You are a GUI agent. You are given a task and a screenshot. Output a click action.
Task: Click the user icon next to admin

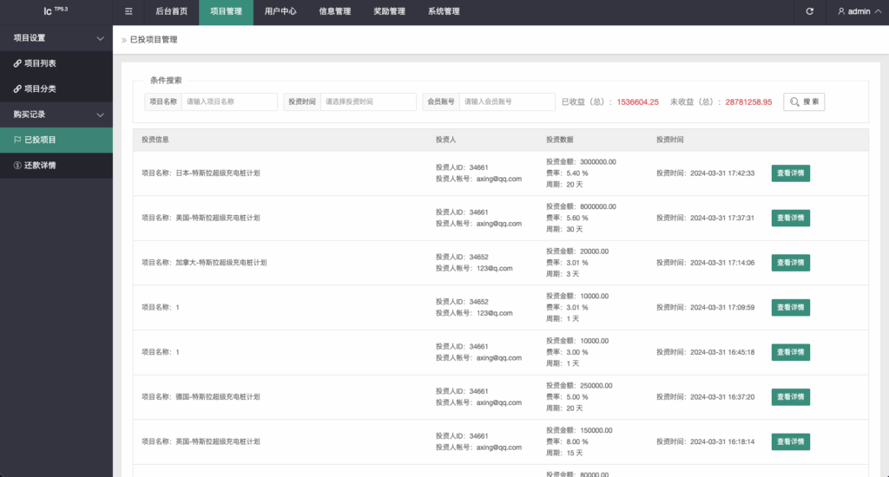pyautogui.click(x=841, y=11)
